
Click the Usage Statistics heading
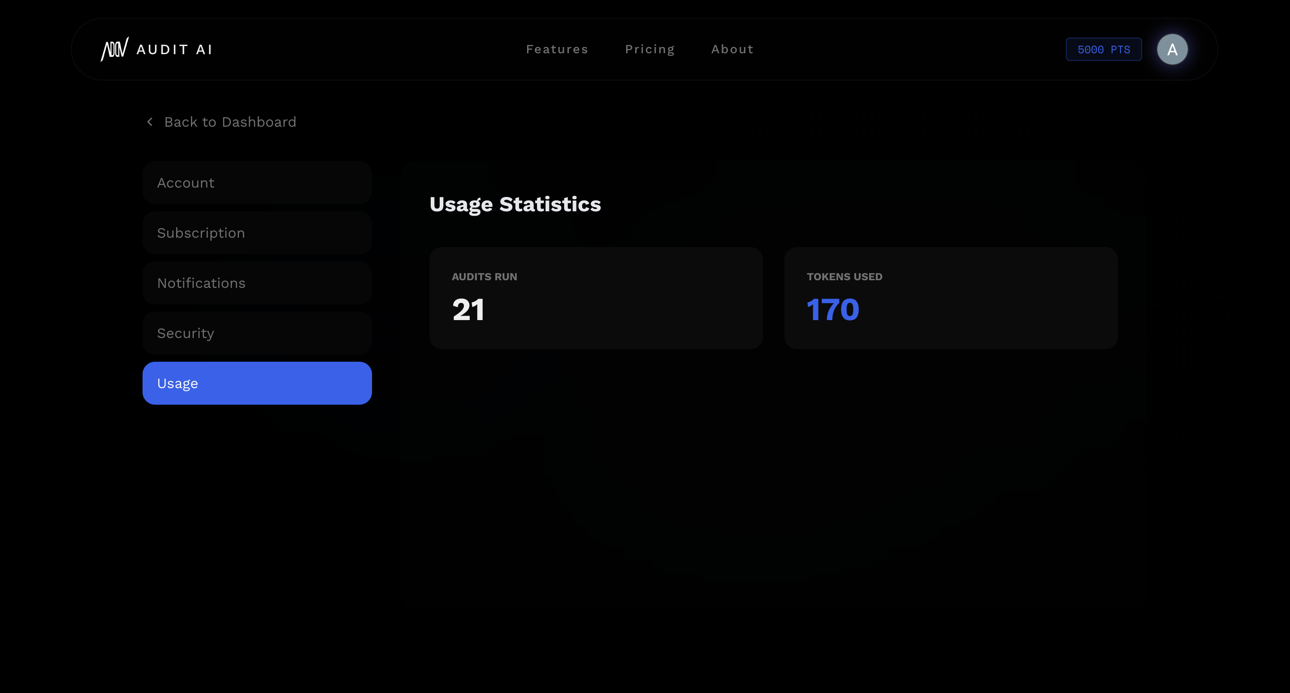(515, 204)
